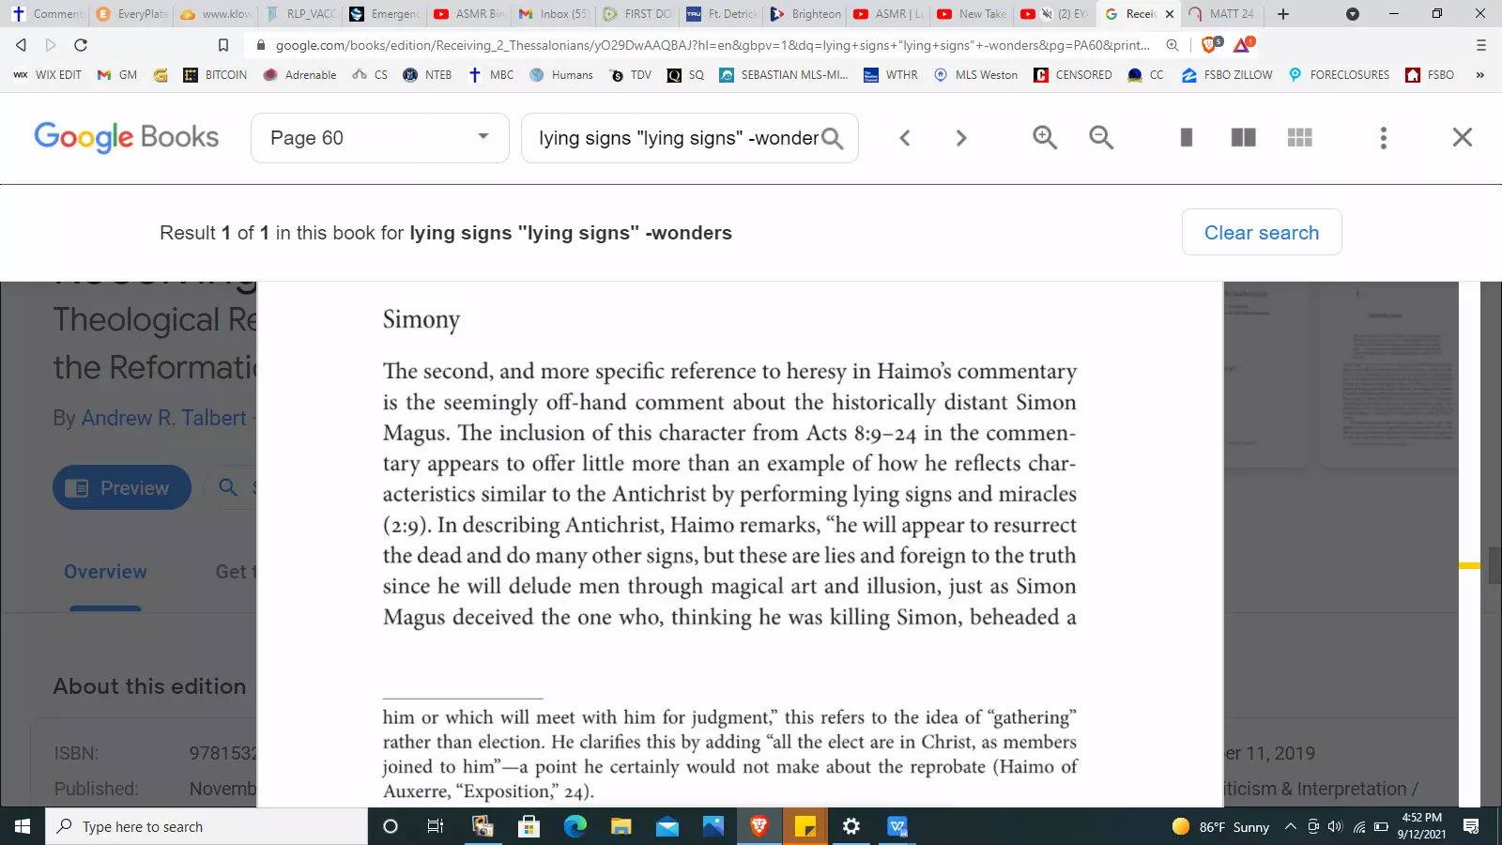Open the three-dot more options menu

pyautogui.click(x=1383, y=138)
